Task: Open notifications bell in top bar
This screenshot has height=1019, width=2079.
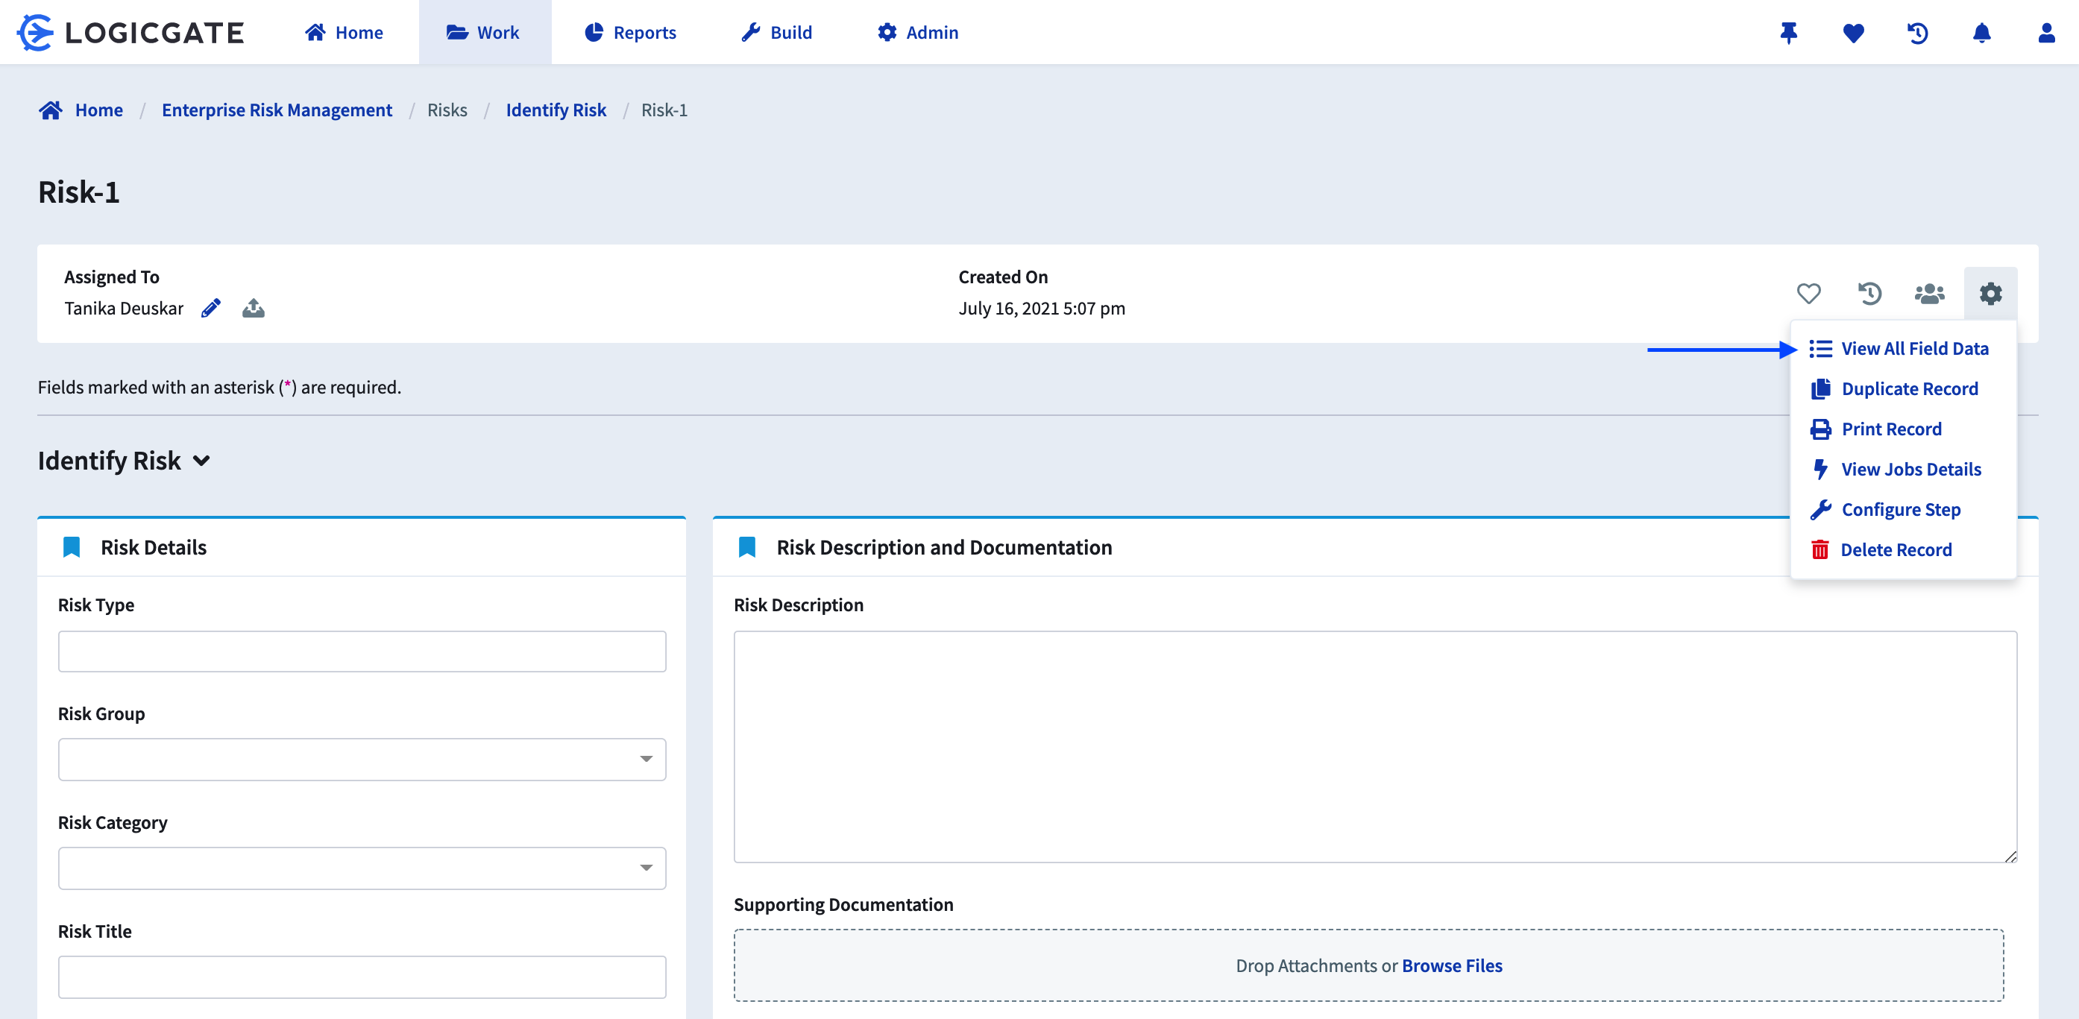Action: coord(1981,32)
